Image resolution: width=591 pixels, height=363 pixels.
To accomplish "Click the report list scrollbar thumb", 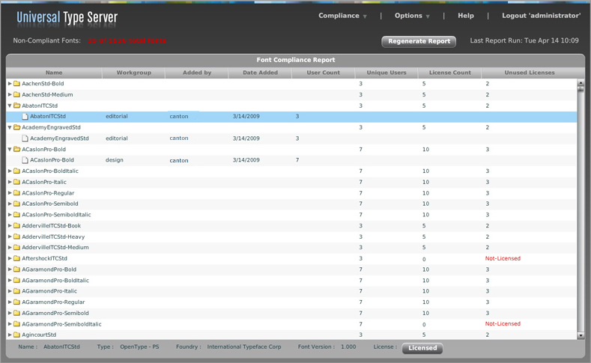I will pyautogui.click(x=581, y=89).
